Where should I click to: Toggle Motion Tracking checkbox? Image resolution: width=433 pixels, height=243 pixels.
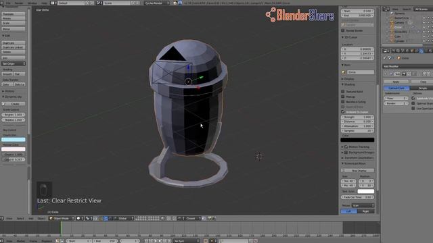pos(346,147)
